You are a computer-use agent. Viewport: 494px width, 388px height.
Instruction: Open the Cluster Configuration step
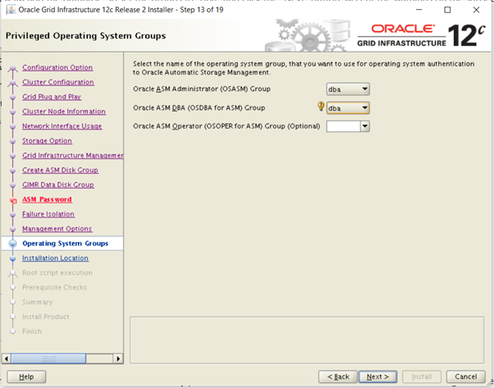pyautogui.click(x=57, y=82)
